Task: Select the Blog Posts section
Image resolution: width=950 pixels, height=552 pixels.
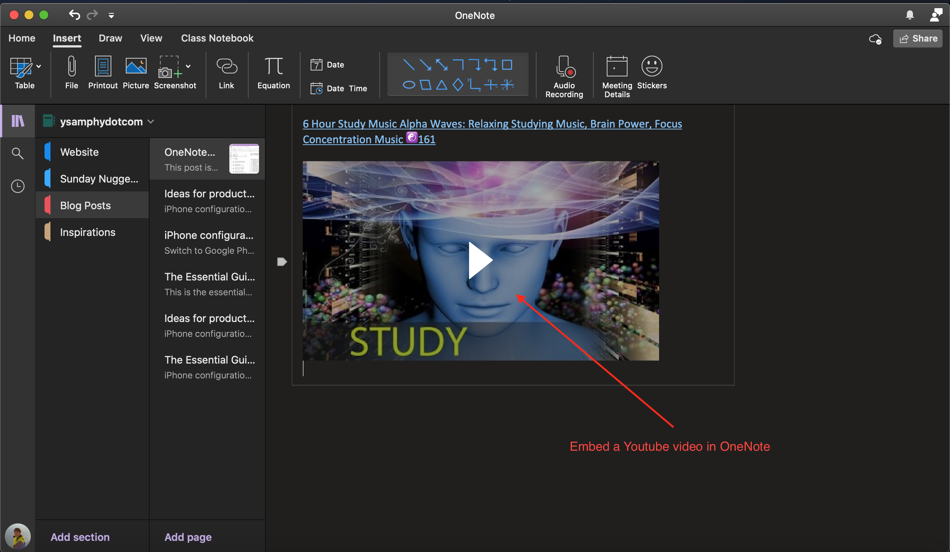Action: 92,206
